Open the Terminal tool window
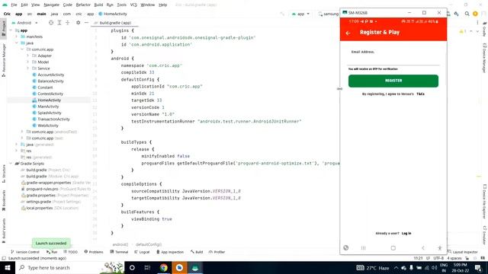The image size is (488, 274). tap(119, 252)
